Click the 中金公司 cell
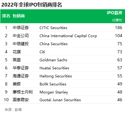This screenshot has width=125, height=113. pyautogui.click(x=21, y=36)
